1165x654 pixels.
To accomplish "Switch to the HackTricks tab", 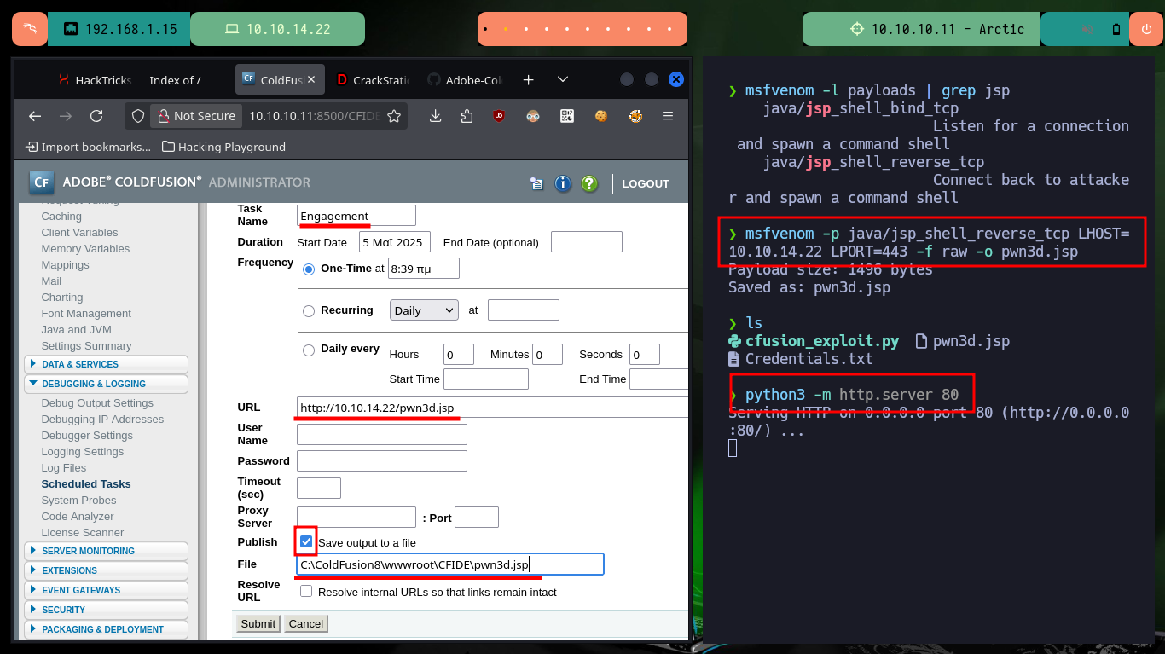I will (94, 79).
